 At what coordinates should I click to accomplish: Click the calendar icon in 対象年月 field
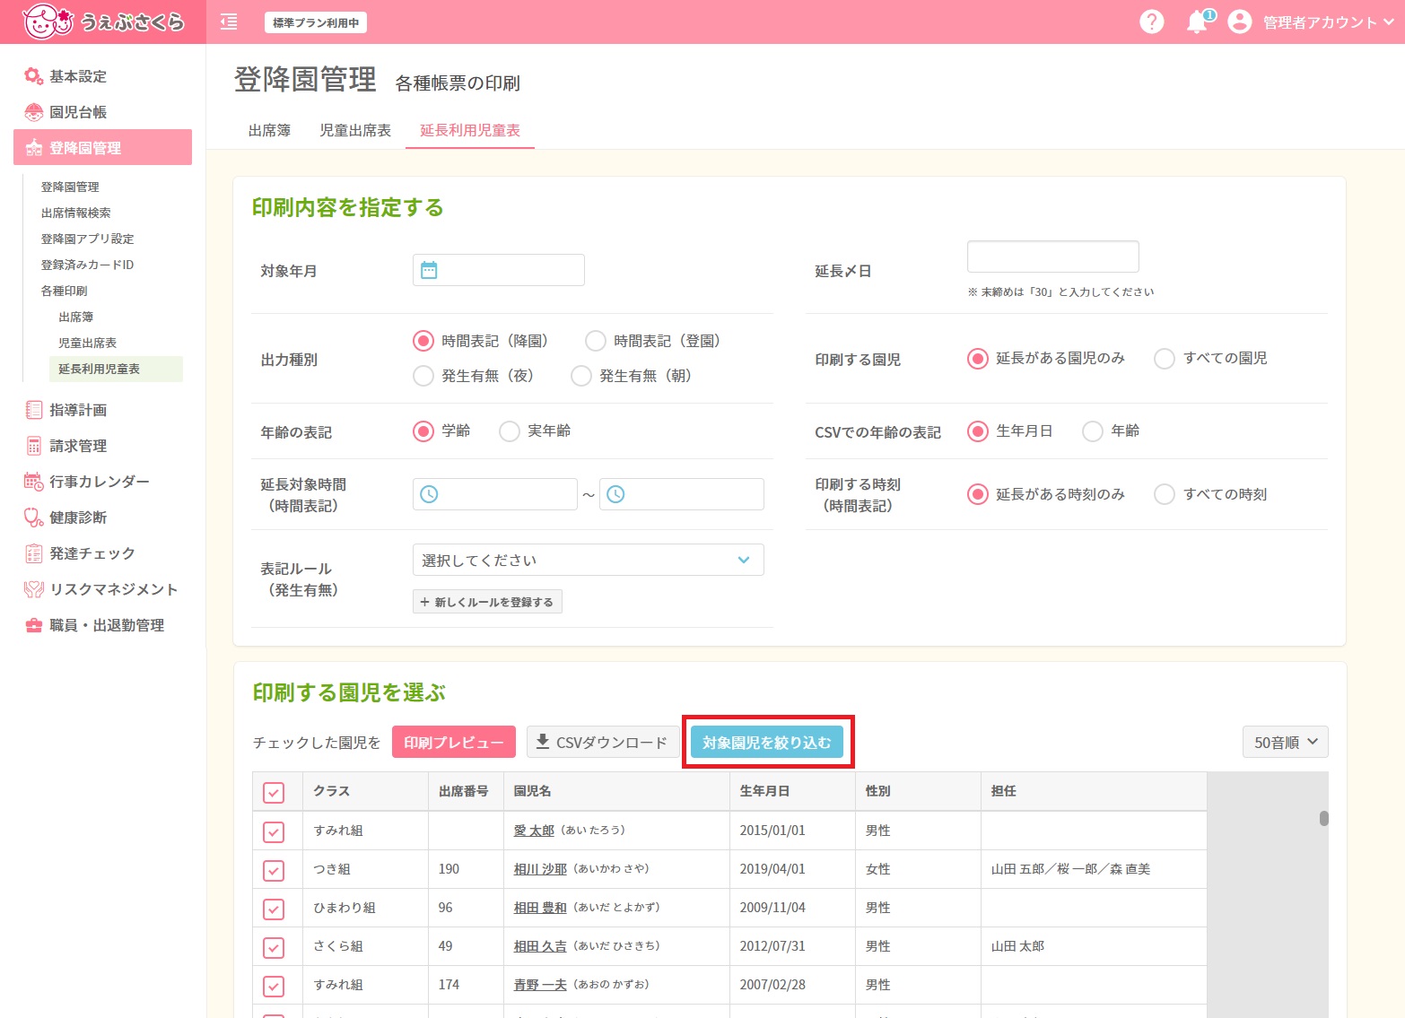tap(429, 270)
